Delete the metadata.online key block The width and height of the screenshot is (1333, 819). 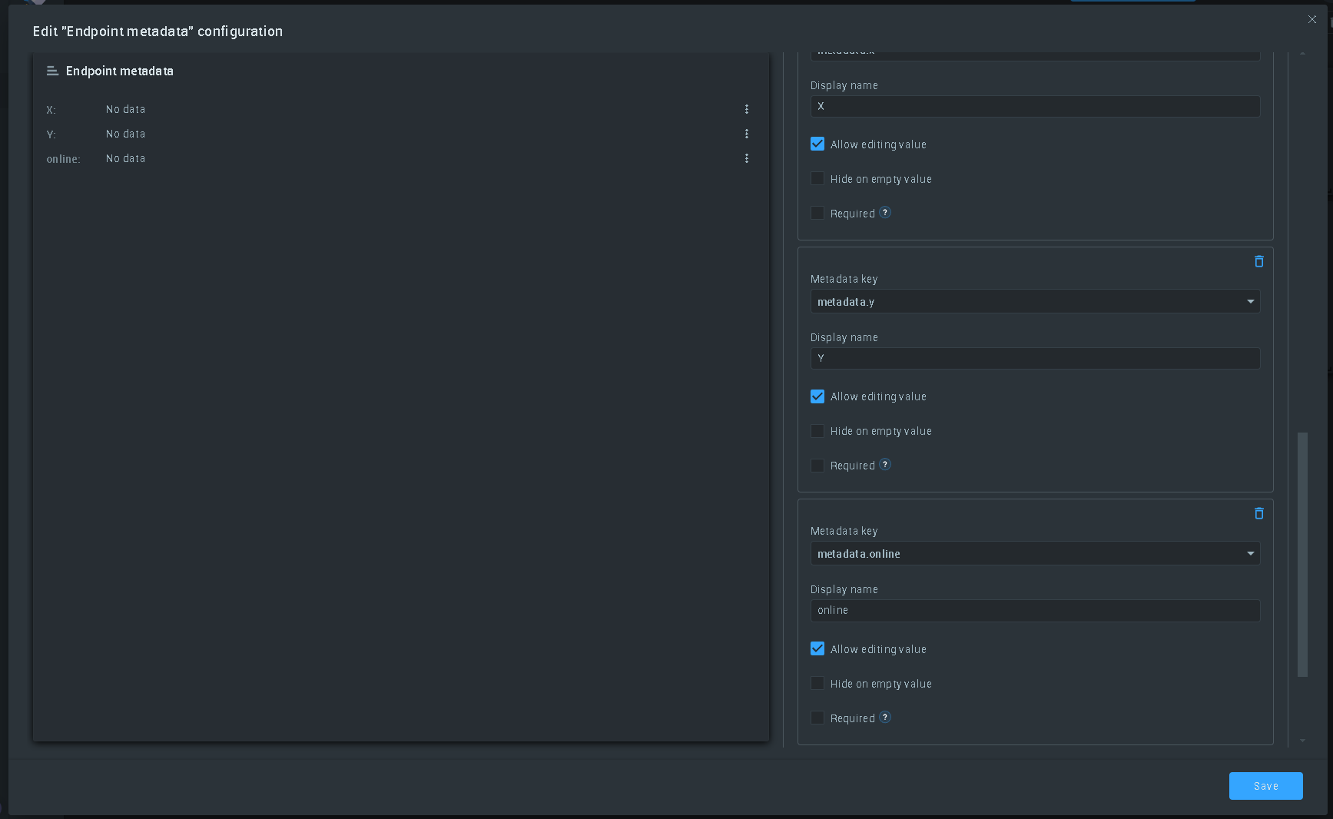click(1258, 513)
